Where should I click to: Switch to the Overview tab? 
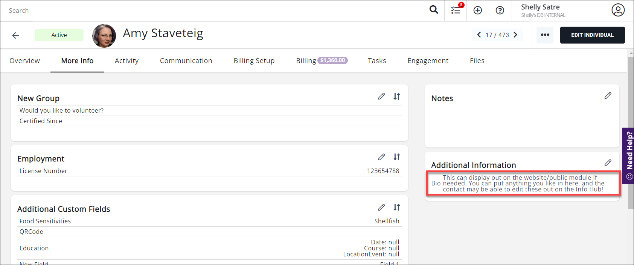24,61
